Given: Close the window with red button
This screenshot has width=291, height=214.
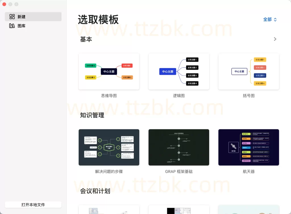Looking at the screenshot, I should tap(4, 4).
